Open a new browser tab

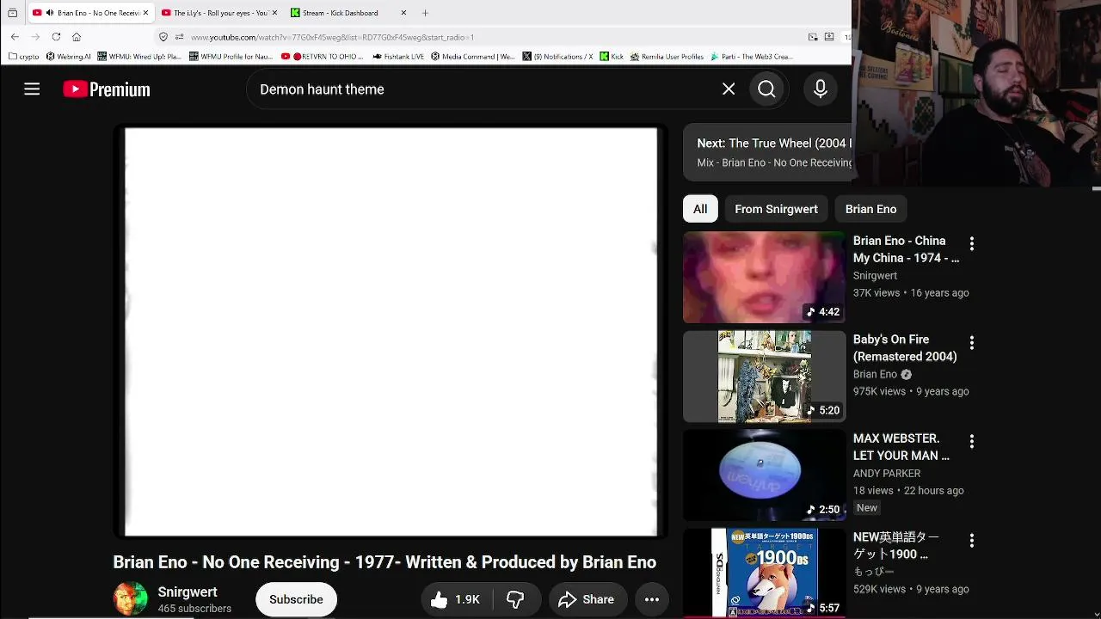click(425, 13)
